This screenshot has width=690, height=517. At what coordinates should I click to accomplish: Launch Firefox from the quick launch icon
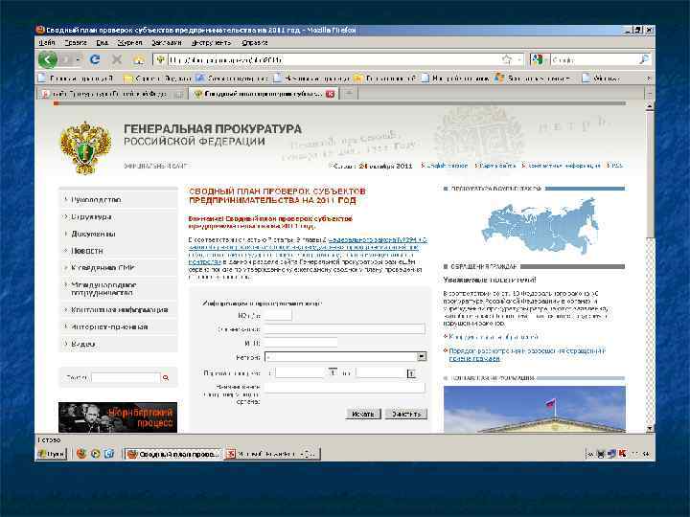pyautogui.click(x=80, y=453)
